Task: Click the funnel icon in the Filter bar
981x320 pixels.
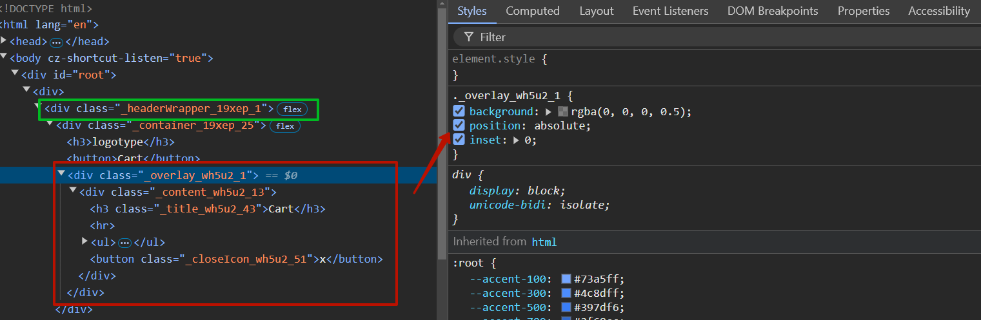Action: coord(469,37)
